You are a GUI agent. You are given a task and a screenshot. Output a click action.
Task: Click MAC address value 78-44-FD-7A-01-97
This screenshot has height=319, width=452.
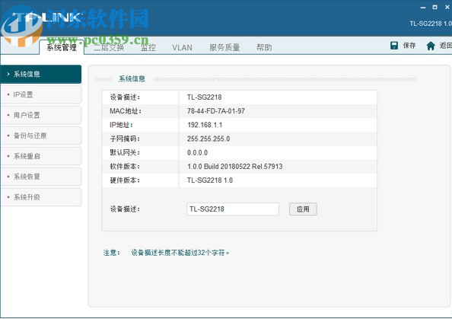pyautogui.click(x=216, y=111)
